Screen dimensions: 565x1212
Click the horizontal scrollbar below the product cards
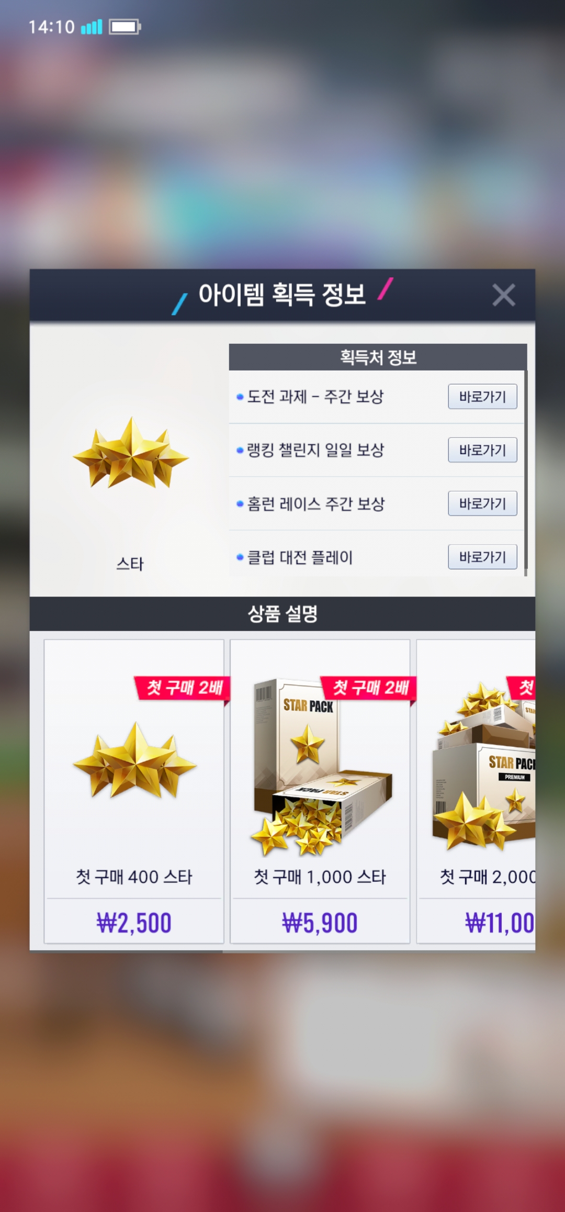(127, 951)
